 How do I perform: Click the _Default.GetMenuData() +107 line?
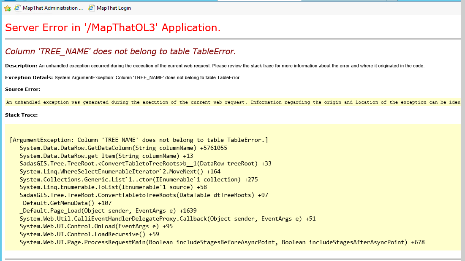(65, 203)
